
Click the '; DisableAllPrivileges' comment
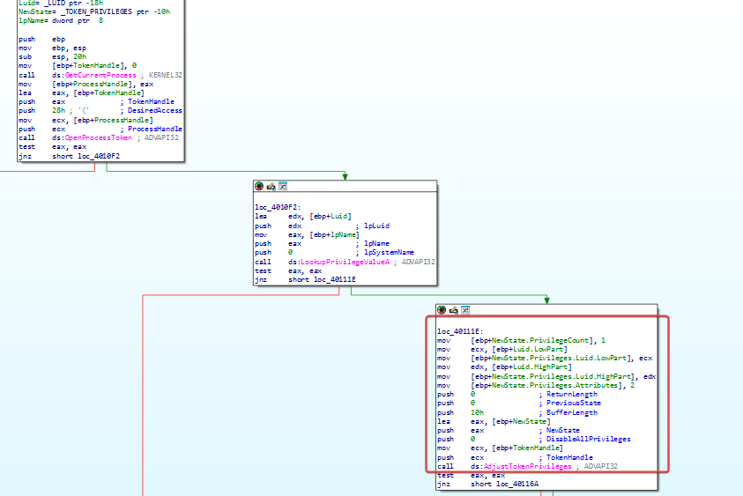click(584, 439)
